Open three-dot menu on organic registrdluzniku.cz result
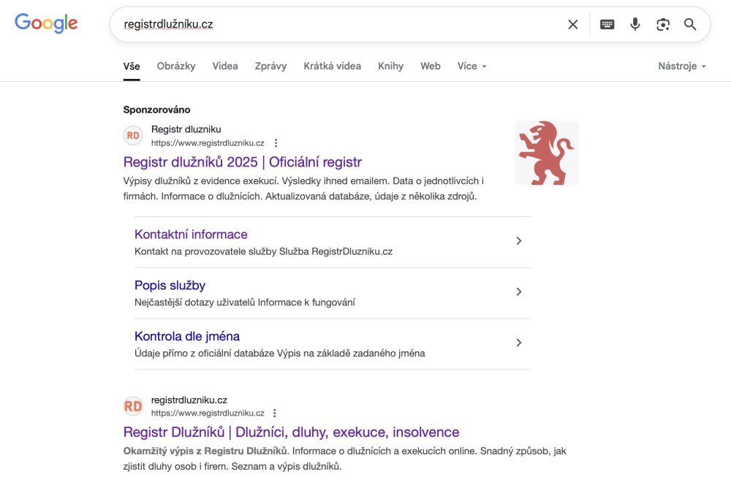The height and width of the screenshot is (485, 731). [275, 413]
